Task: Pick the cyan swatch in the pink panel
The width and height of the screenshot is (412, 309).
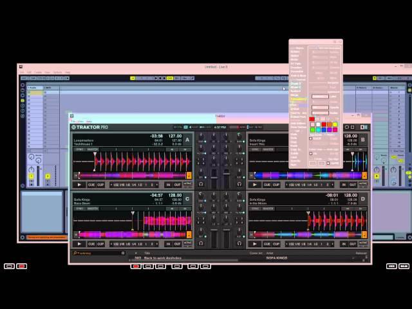Action: [318, 130]
